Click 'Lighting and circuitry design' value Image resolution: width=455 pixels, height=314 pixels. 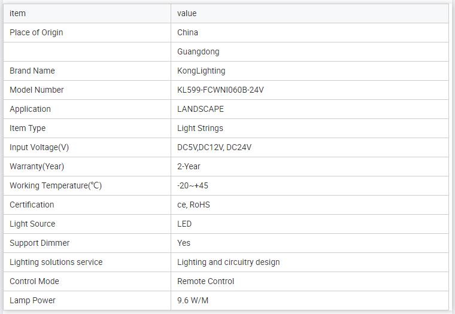click(228, 262)
